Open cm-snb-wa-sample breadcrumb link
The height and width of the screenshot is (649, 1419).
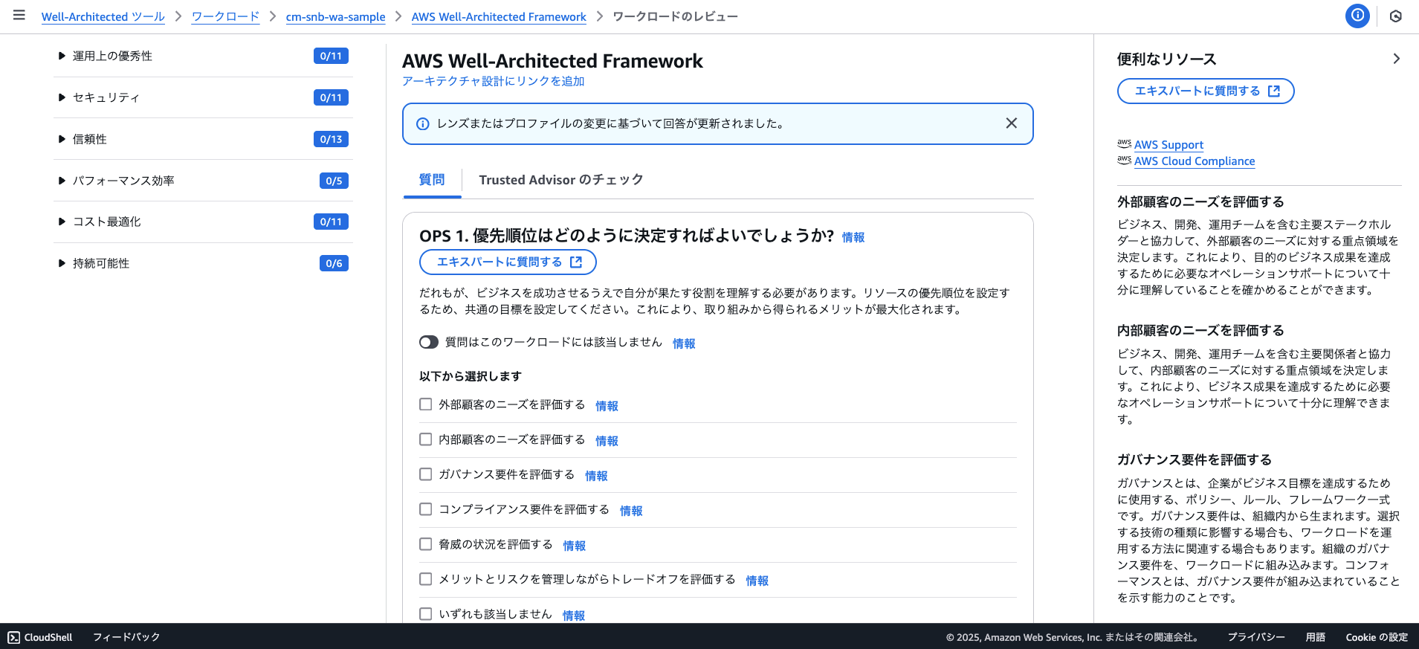336,16
